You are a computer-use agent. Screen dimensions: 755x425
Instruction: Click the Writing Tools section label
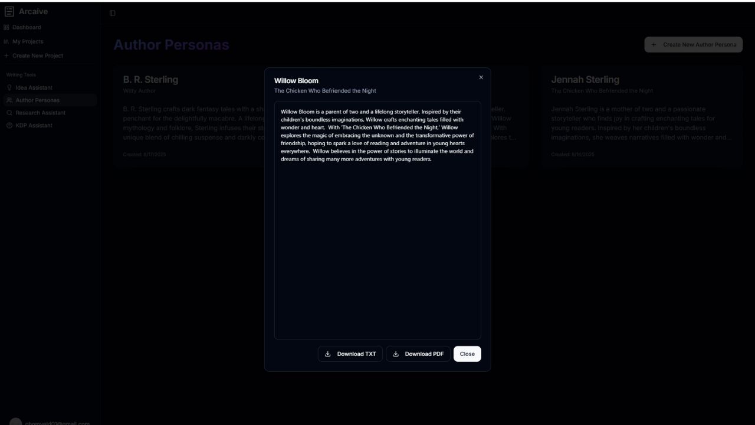[x=21, y=75]
